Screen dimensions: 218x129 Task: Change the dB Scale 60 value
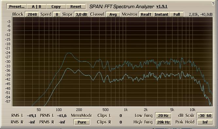(x=209, y=116)
